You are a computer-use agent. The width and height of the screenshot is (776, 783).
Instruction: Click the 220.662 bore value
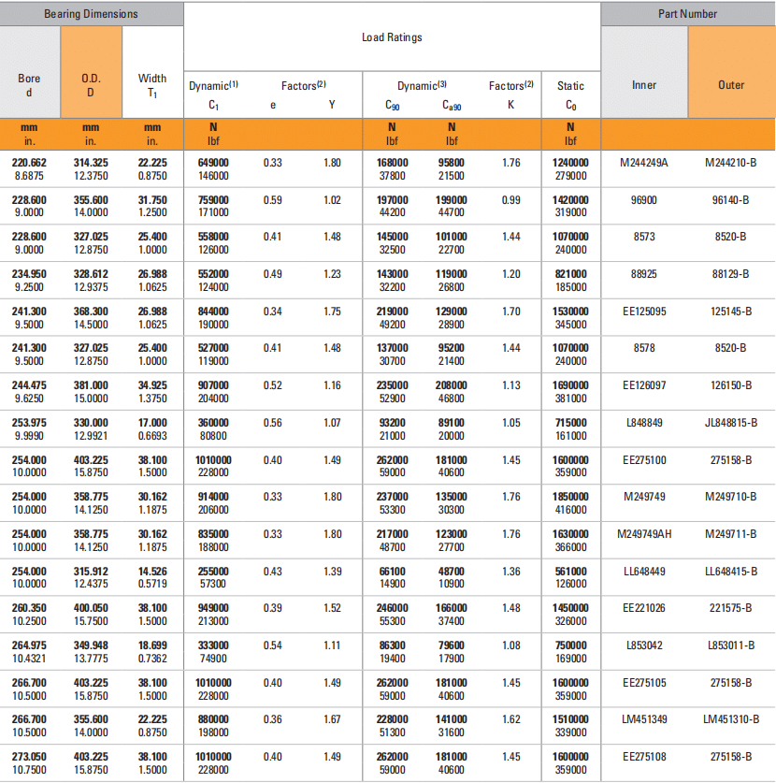pos(29,163)
